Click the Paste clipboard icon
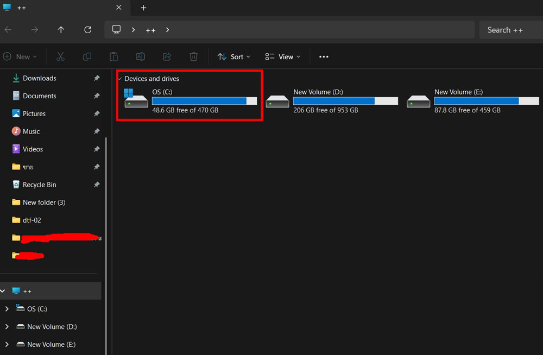This screenshot has width=543, height=355. click(113, 57)
